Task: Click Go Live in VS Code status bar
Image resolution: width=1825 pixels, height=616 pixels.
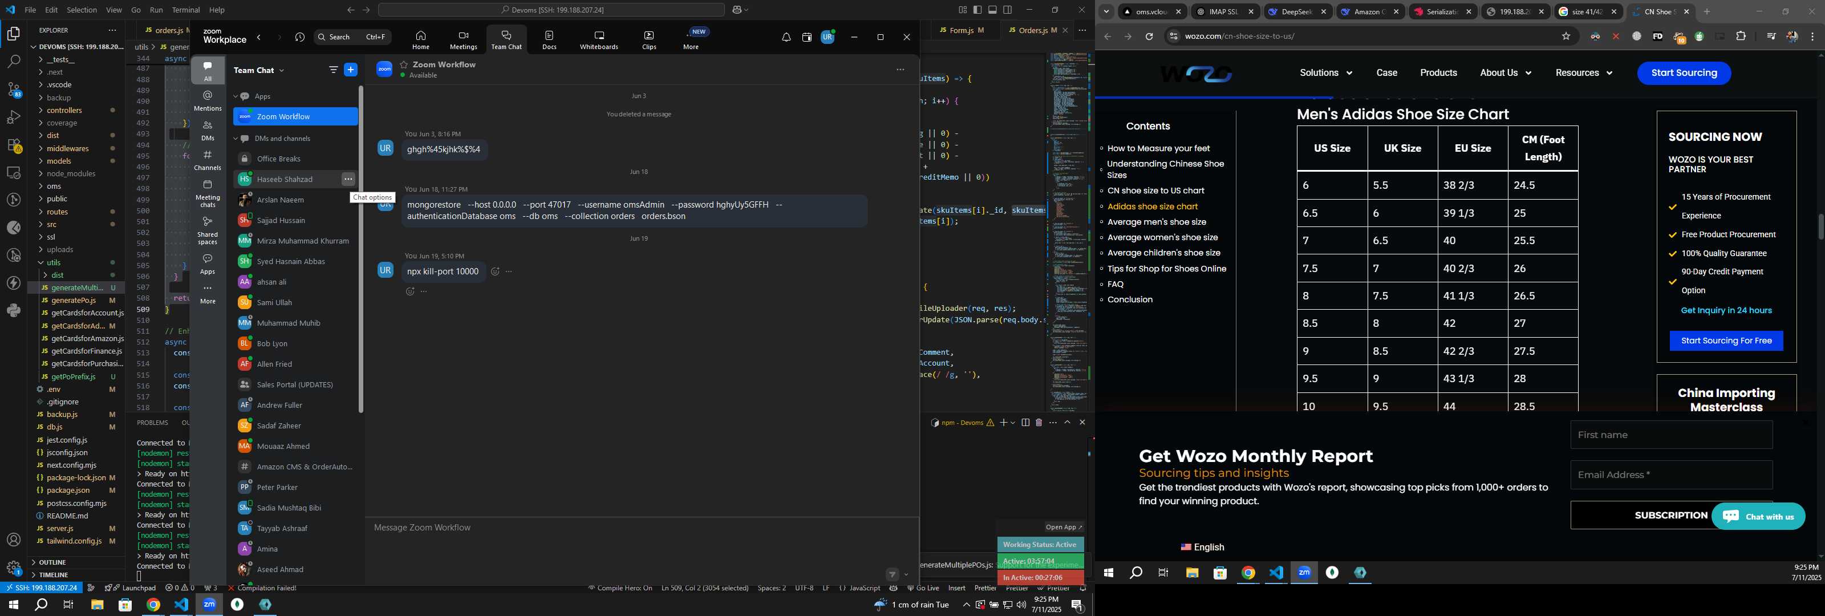Action: click(x=923, y=589)
